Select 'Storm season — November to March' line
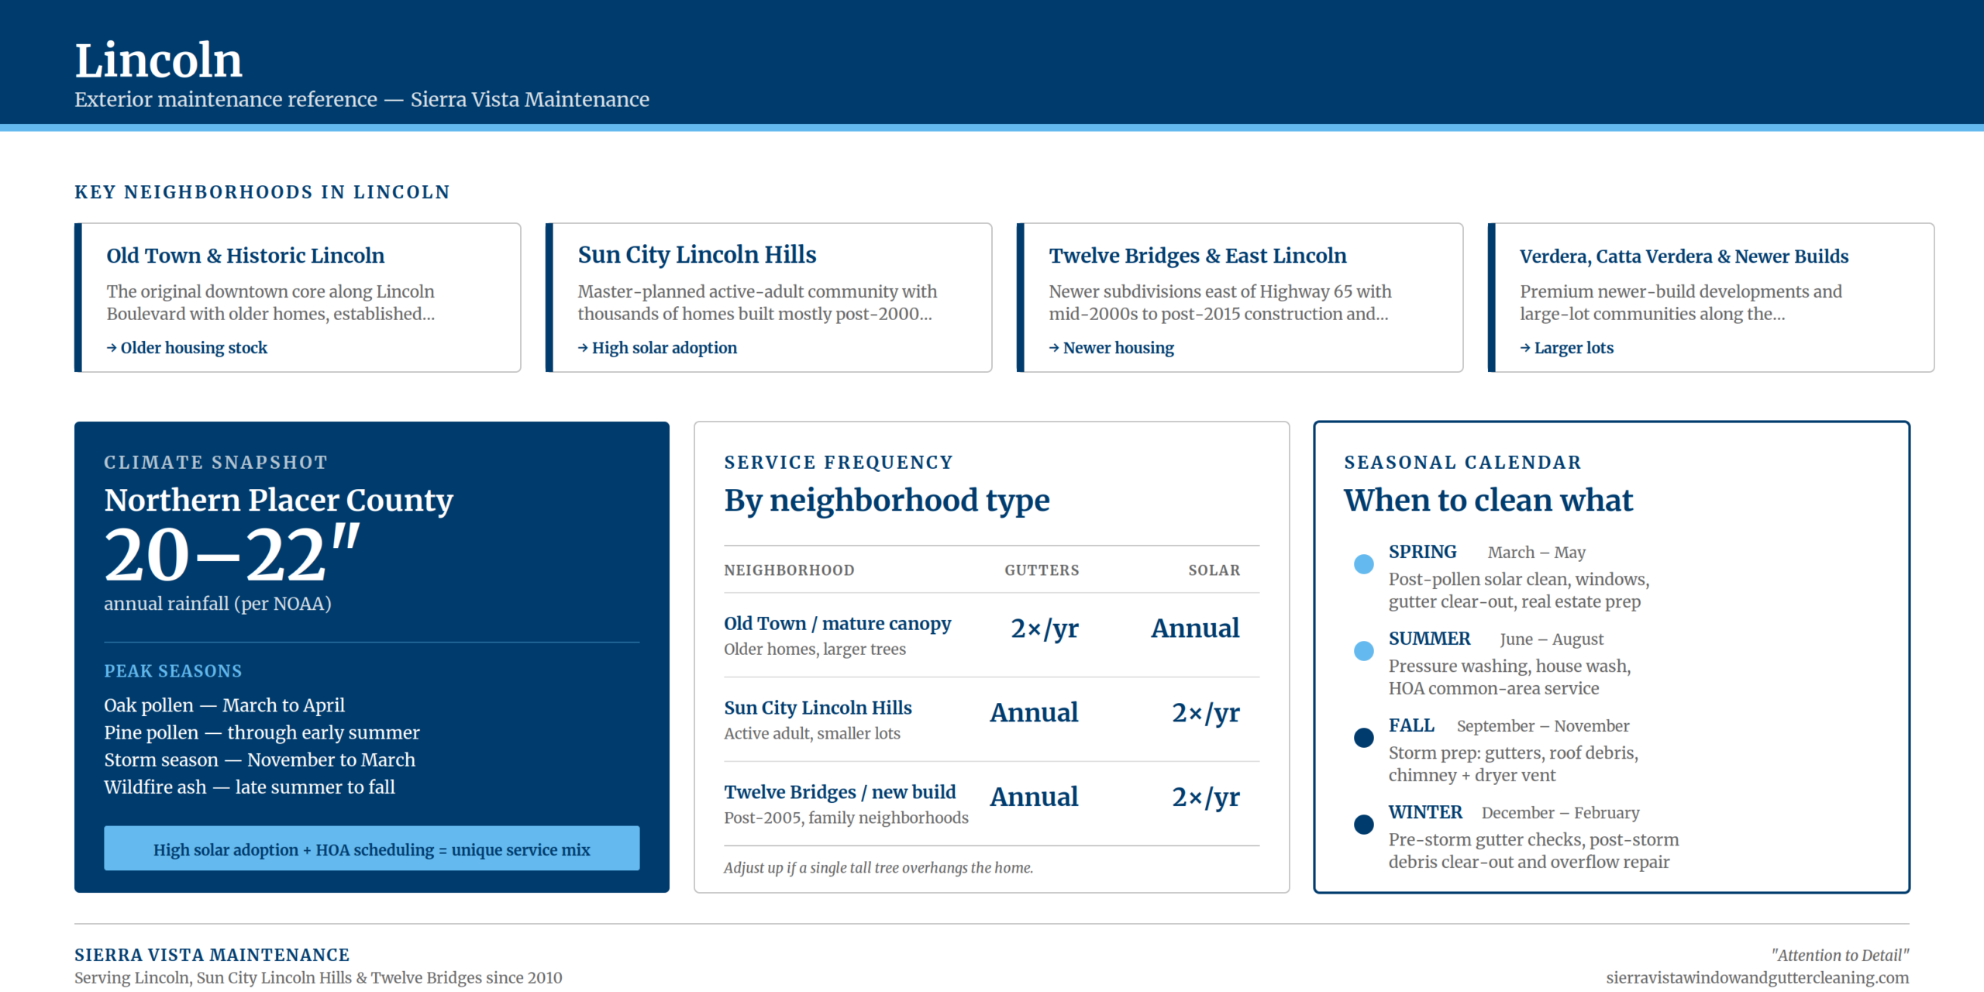The width and height of the screenshot is (1984, 992). pos(260,759)
